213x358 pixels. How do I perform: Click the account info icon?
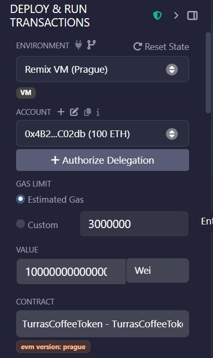click(98, 112)
